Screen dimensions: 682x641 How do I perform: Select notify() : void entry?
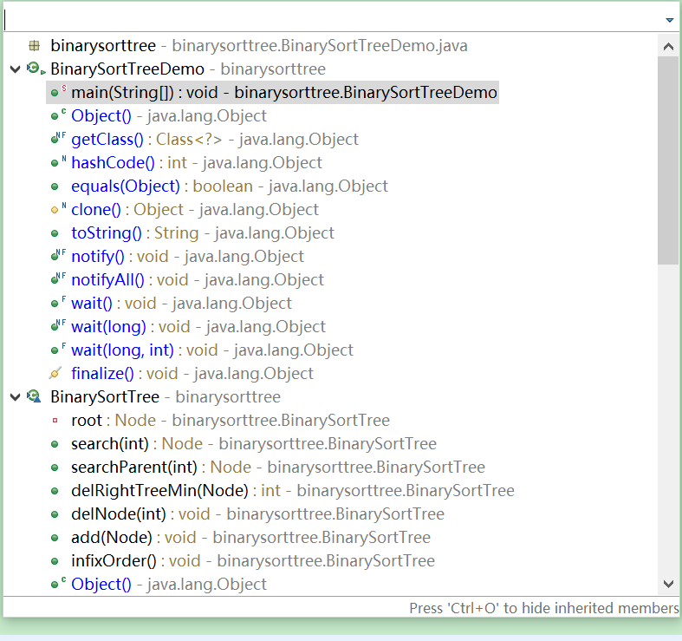(x=187, y=257)
